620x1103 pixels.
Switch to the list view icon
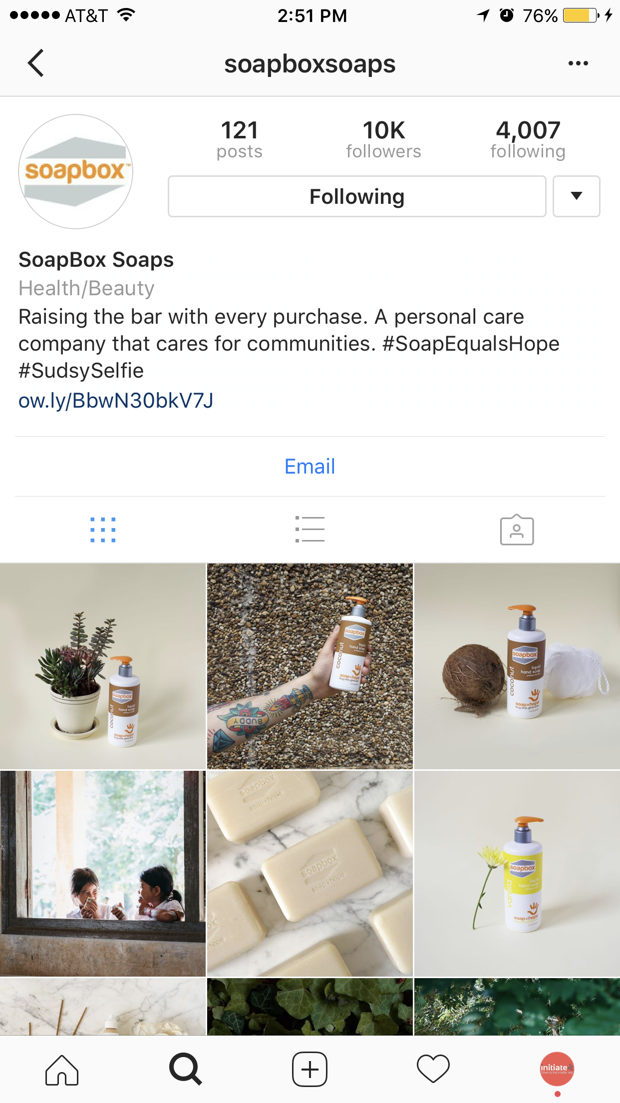(310, 530)
